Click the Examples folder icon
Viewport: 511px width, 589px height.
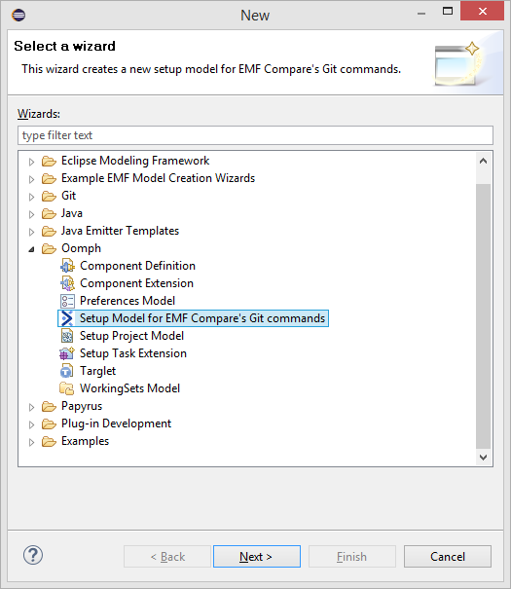pyautogui.click(x=49, y=441)
